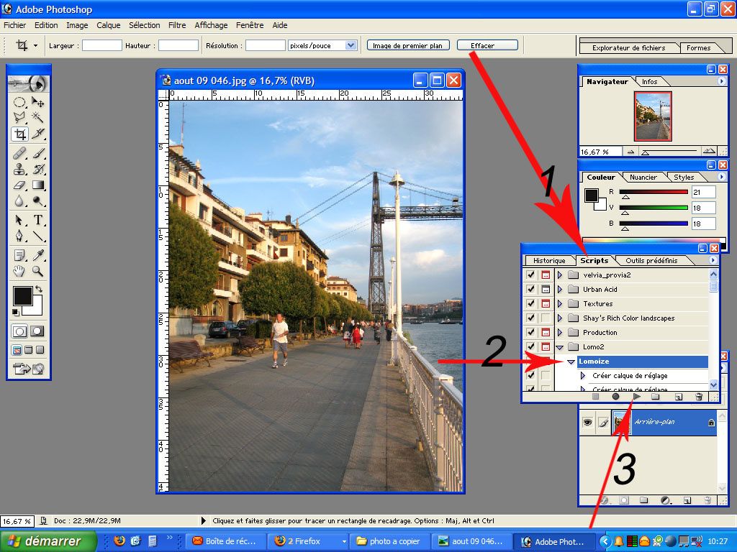Image resolution: width=737 pixels, height=552 pixels.
Task: Select the Move tool
Action: pyautogui.click(x=38, y=102)
